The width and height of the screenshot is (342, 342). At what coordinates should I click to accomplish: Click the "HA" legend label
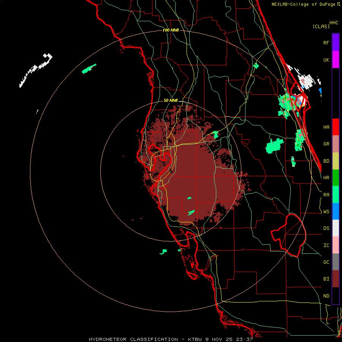pos(326,127)
